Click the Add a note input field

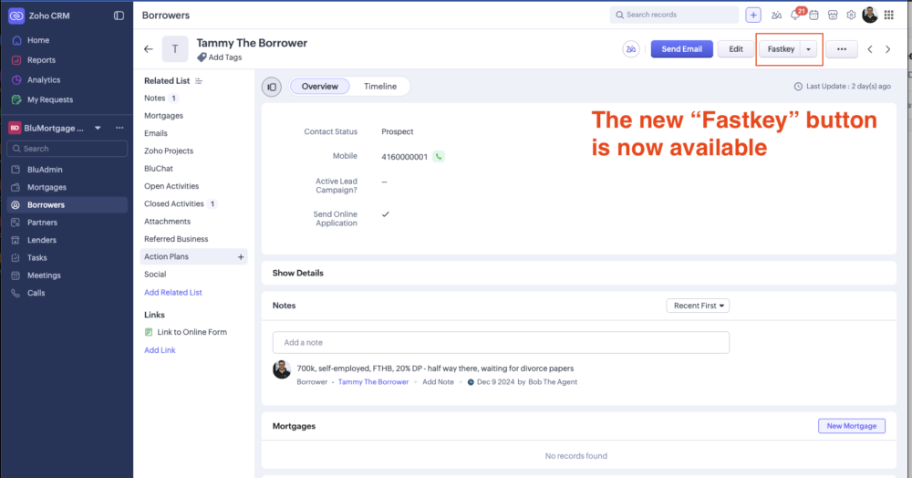501,343
